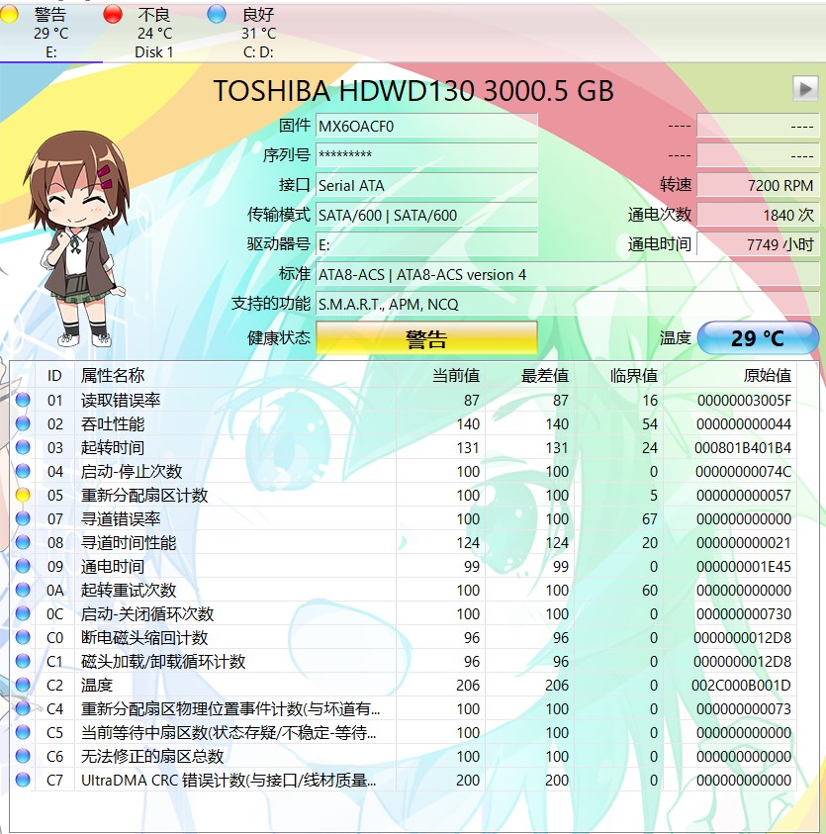Select the 磁头加载/卸载循环计数 attribute name
826x834 pixels.
point(163,662)
